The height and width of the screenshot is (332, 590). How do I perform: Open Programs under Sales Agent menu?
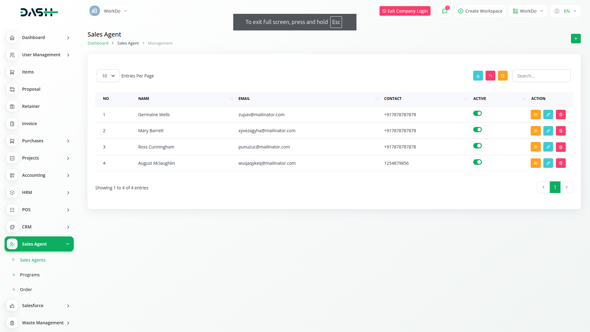click(x=30, y=275)
